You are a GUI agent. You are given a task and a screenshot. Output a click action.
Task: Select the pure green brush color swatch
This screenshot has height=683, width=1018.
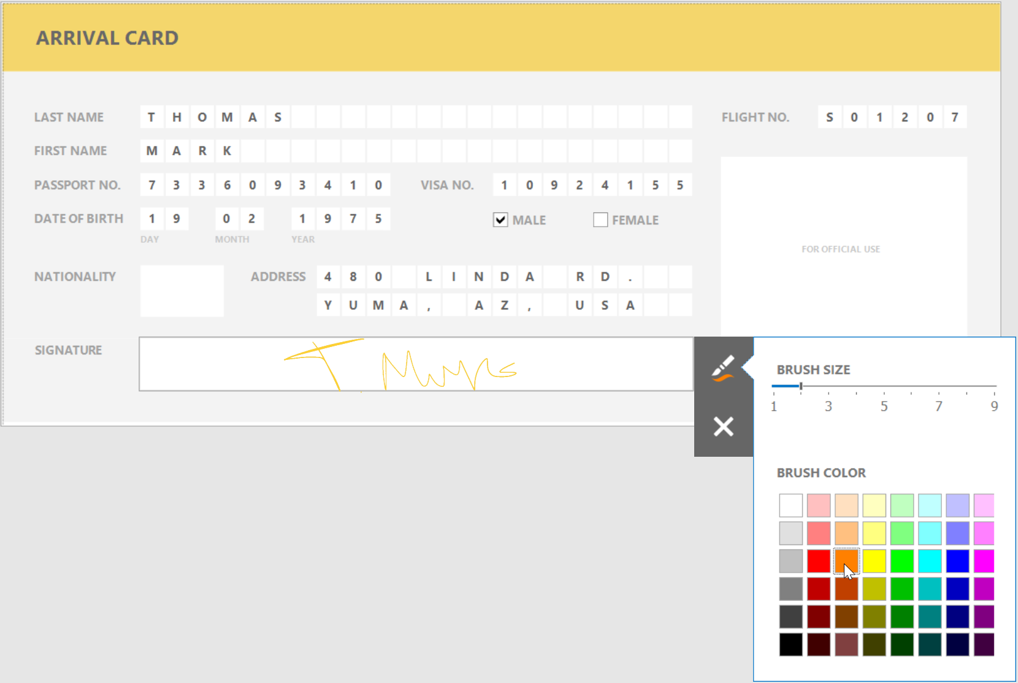(x=902, y=561)
